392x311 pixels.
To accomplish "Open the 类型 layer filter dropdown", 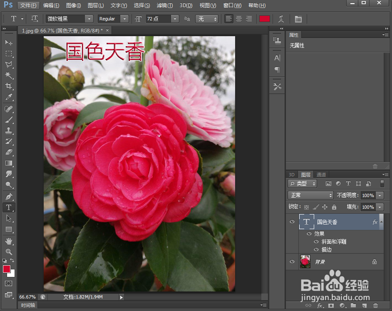I will click(302, 184).
